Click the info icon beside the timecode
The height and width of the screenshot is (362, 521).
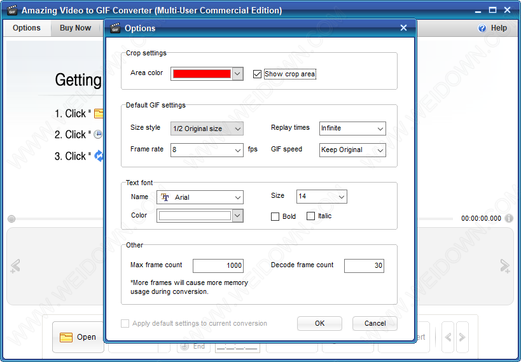pos(509,218)
